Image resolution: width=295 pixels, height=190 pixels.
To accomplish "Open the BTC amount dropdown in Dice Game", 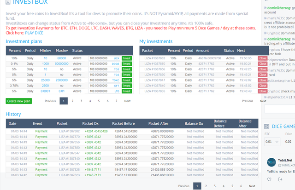I will click(272, 142).
